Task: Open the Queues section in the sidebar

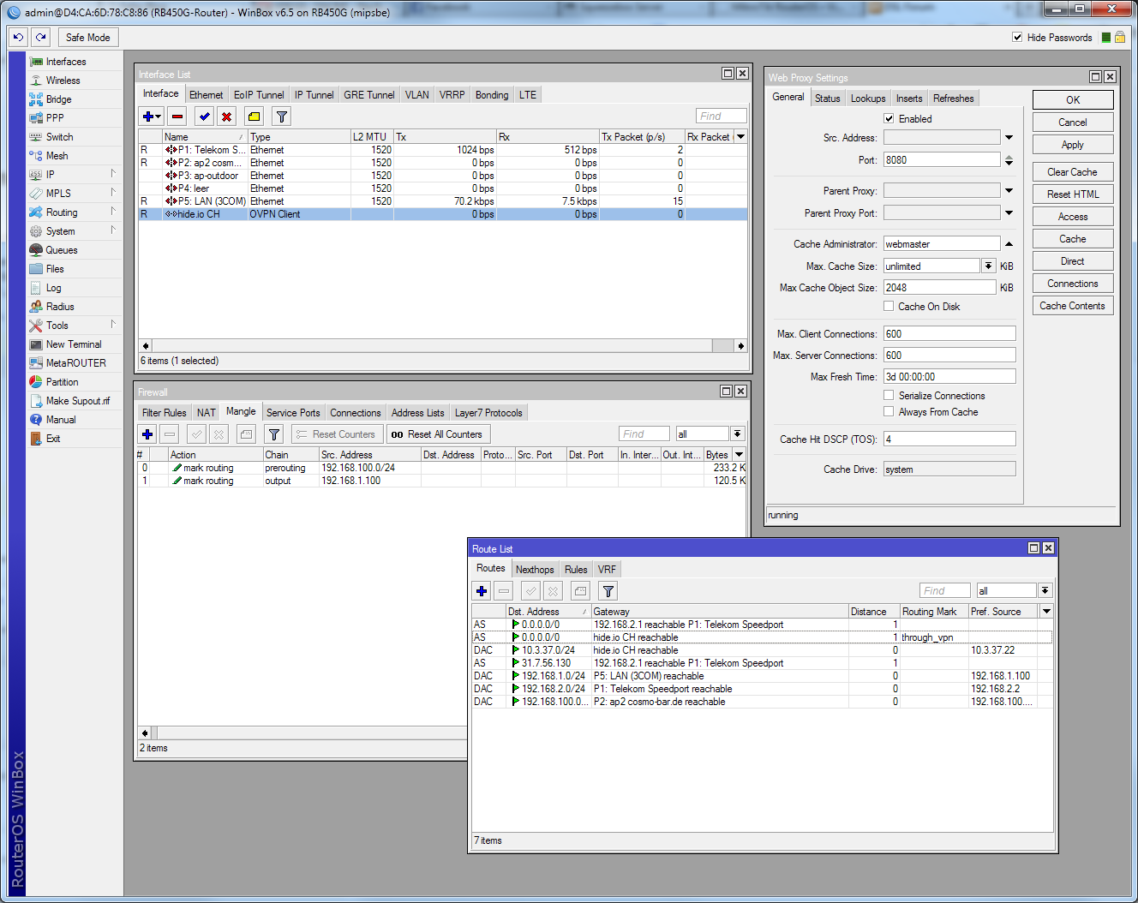Action: click(x=60, y=249)
